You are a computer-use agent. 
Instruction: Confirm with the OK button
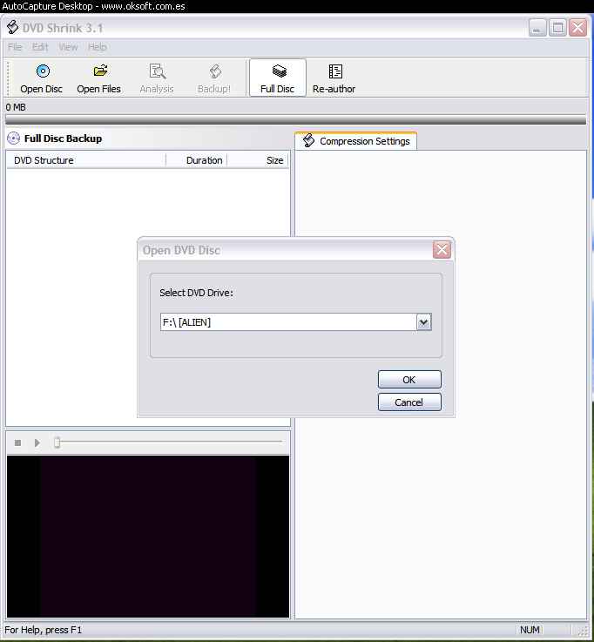(409, 380)
